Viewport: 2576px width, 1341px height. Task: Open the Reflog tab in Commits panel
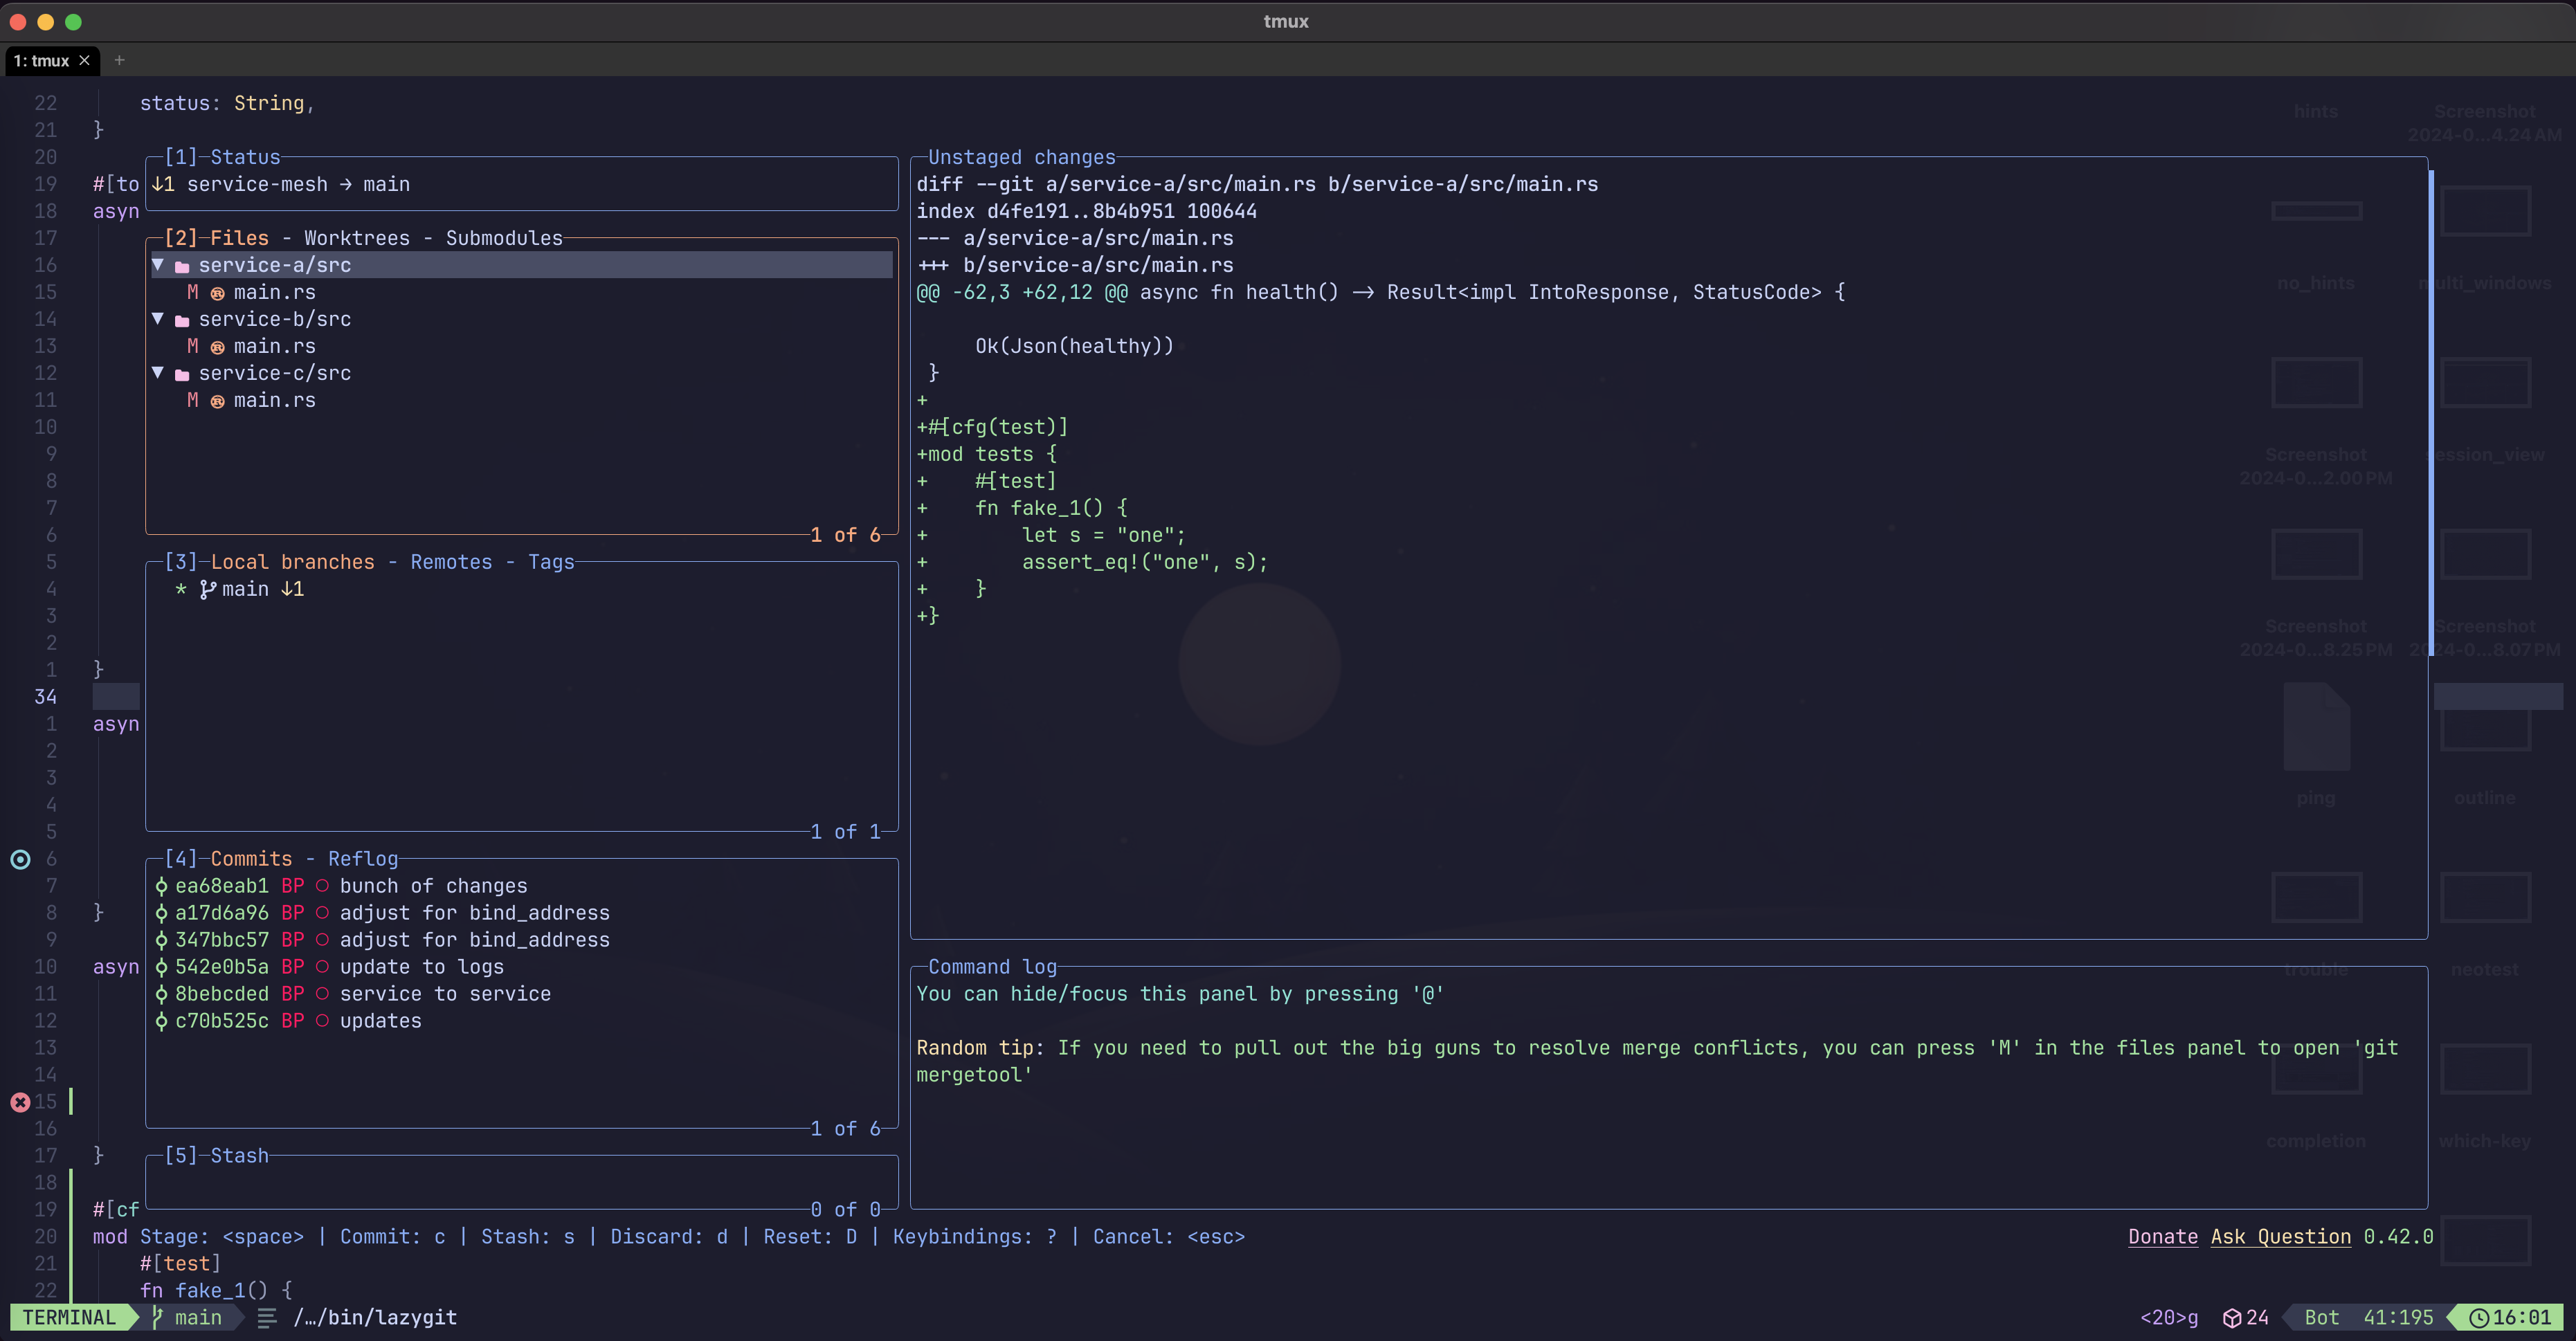362,859
